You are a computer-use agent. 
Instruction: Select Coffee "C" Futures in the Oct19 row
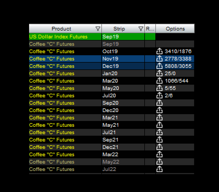pyautogui.click(x=52, y=51)
